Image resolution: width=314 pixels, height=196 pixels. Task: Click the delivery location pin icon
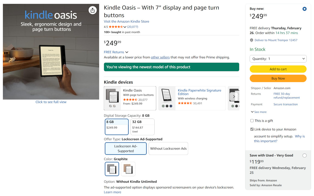coord(251,40)
